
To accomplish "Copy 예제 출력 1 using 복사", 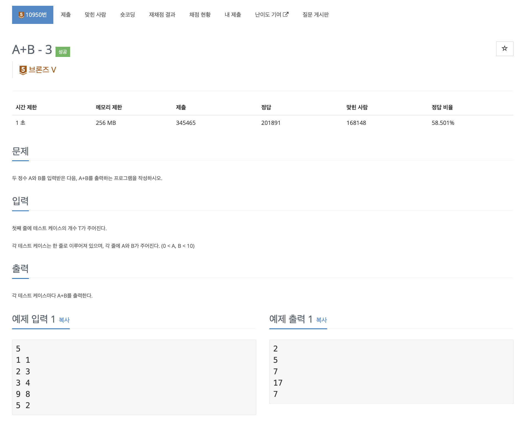I will pyautogui.click(x=321, y=320).
